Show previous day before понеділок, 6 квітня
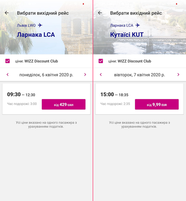The height and width of the screenshot is (201, 186). pyautogui.click(x=8, y=75)
